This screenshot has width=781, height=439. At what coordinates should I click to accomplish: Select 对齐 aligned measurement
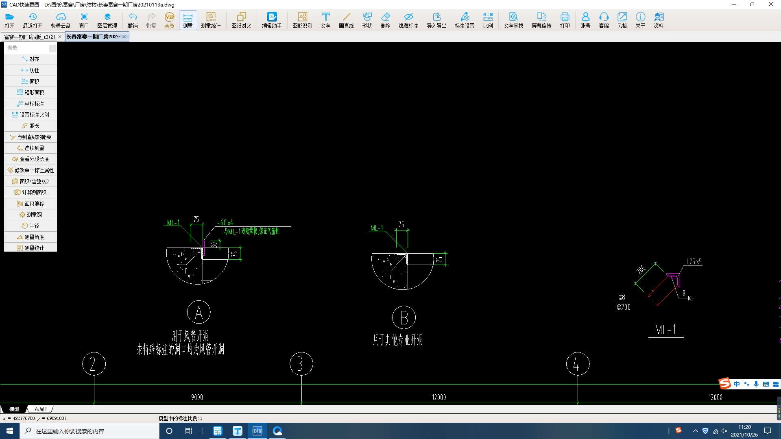pos(31,59)
